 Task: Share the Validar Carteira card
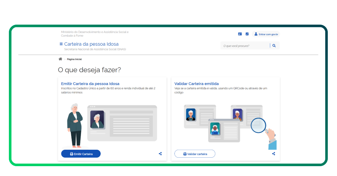(x=273, y=154)
